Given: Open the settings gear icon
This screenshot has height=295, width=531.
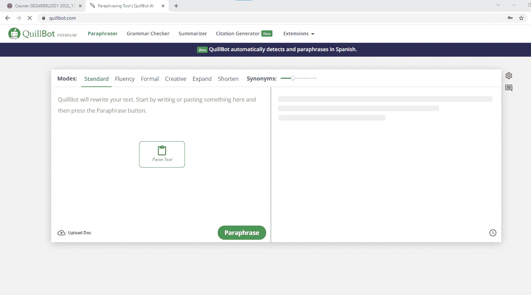Looking at the screenshot, I should coord(509,76).
